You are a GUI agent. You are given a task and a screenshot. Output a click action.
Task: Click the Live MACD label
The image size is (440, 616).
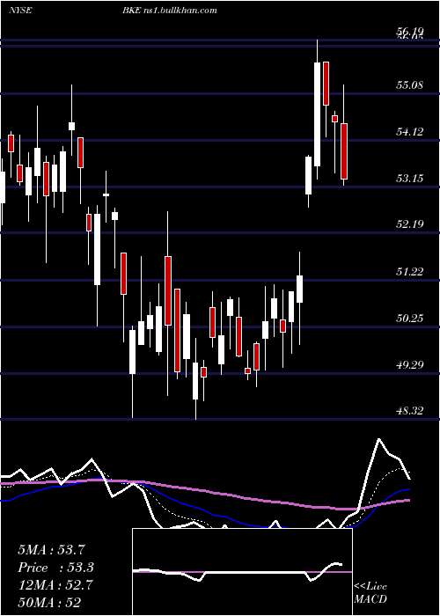tap(370, 592)
